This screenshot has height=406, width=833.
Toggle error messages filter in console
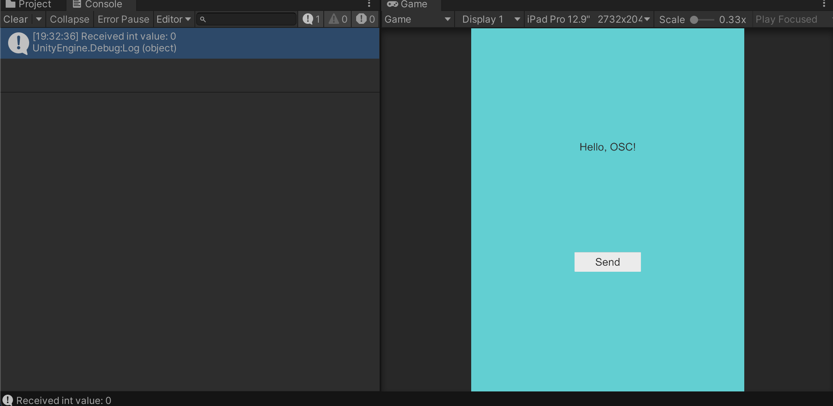pyautogui.click(x=365, y=19)
